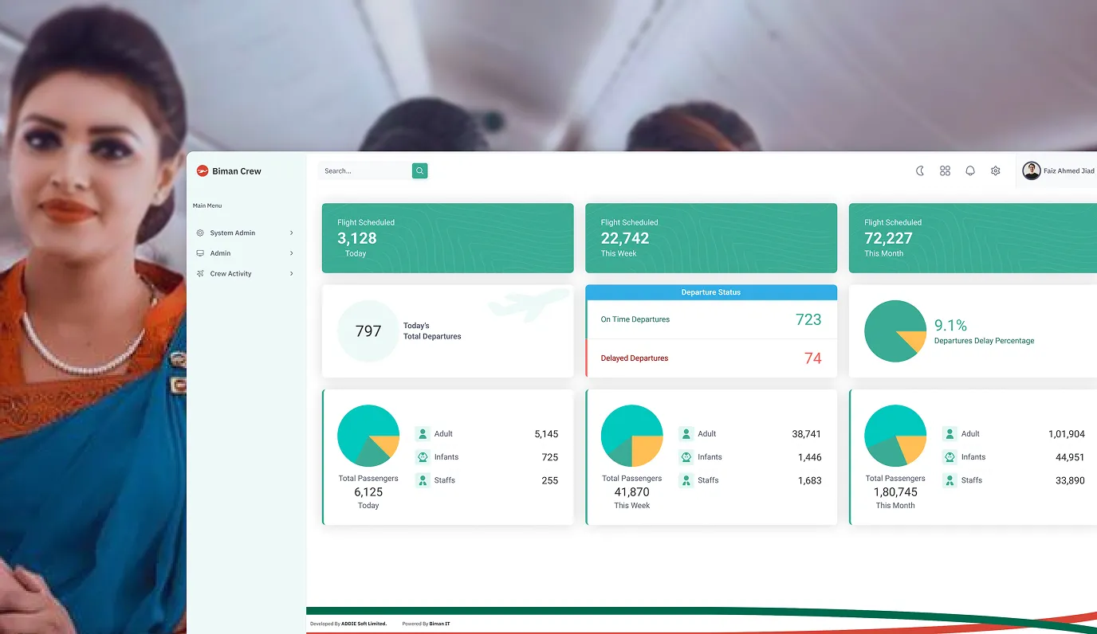Expand the Admin submenu arrow
Image resolution: width=1097 pixels, height=634 pixels.
pyautogui.click(x=292, y=253)
